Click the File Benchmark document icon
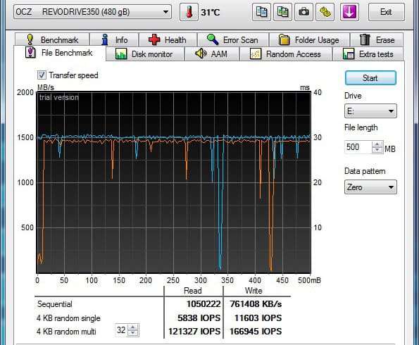Image resolution: width=419 pixels, height=345 pixels. click(x=30, y=52)
